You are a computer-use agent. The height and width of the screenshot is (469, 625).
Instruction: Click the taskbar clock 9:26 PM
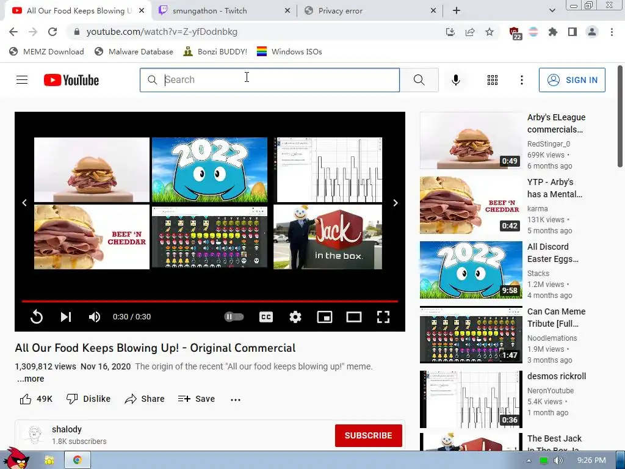591,460
